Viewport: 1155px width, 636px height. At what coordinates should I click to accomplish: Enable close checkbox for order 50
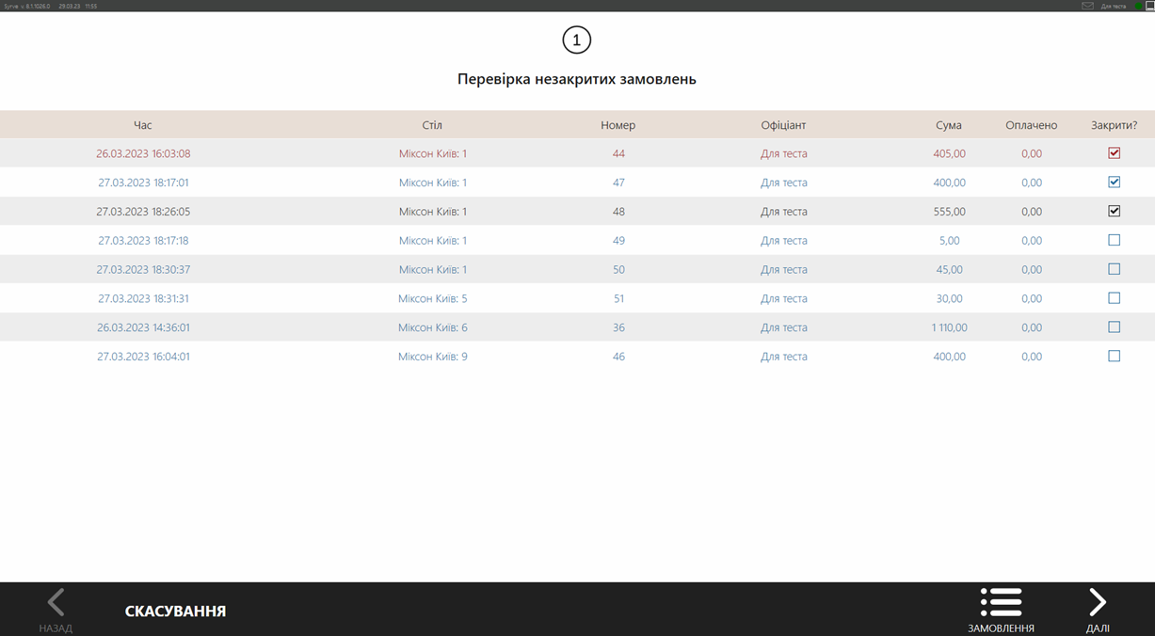coord(1114,269)
